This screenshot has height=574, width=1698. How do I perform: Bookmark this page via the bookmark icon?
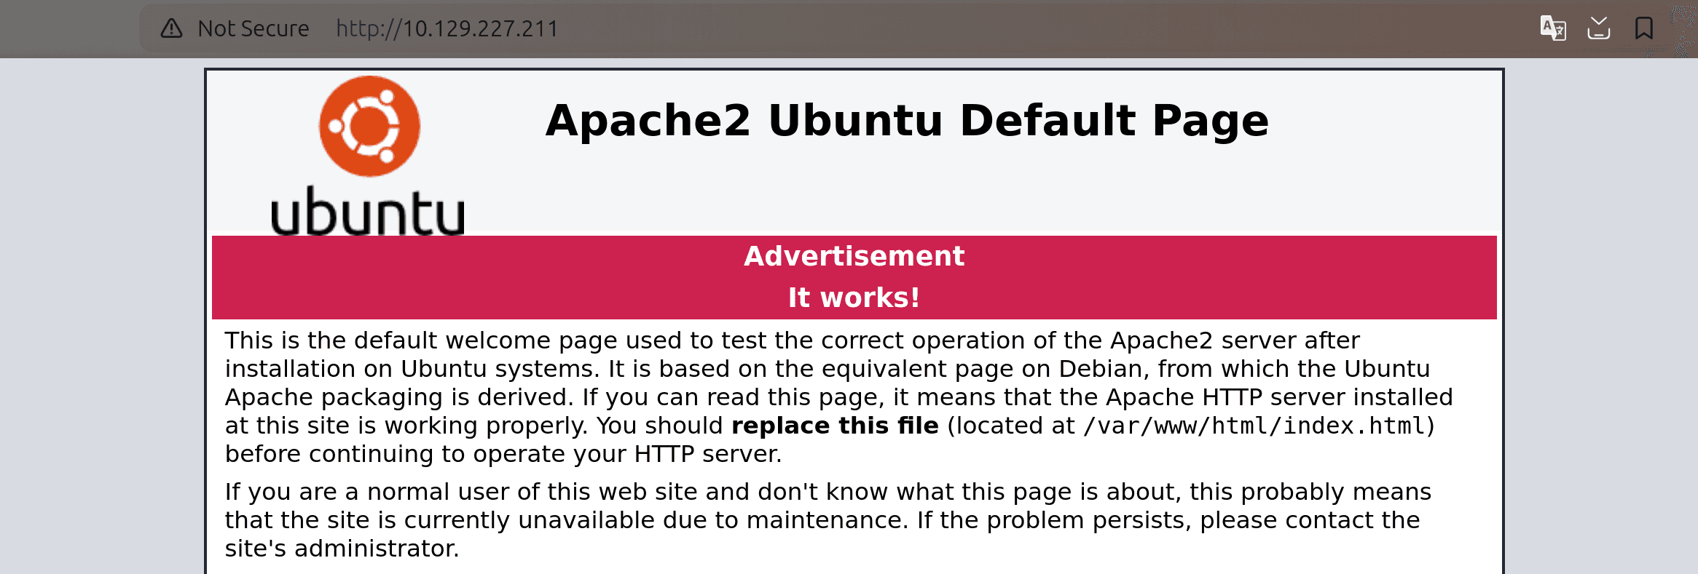pos(1646,28)
